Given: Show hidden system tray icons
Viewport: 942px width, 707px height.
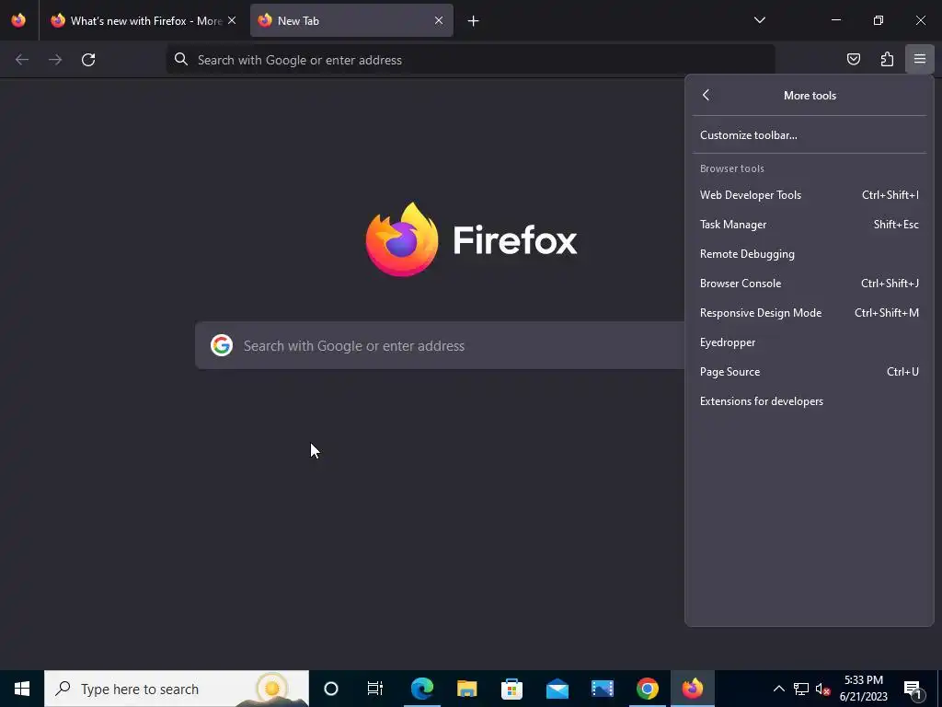Looking at the screenshot, I should [778, 689].
